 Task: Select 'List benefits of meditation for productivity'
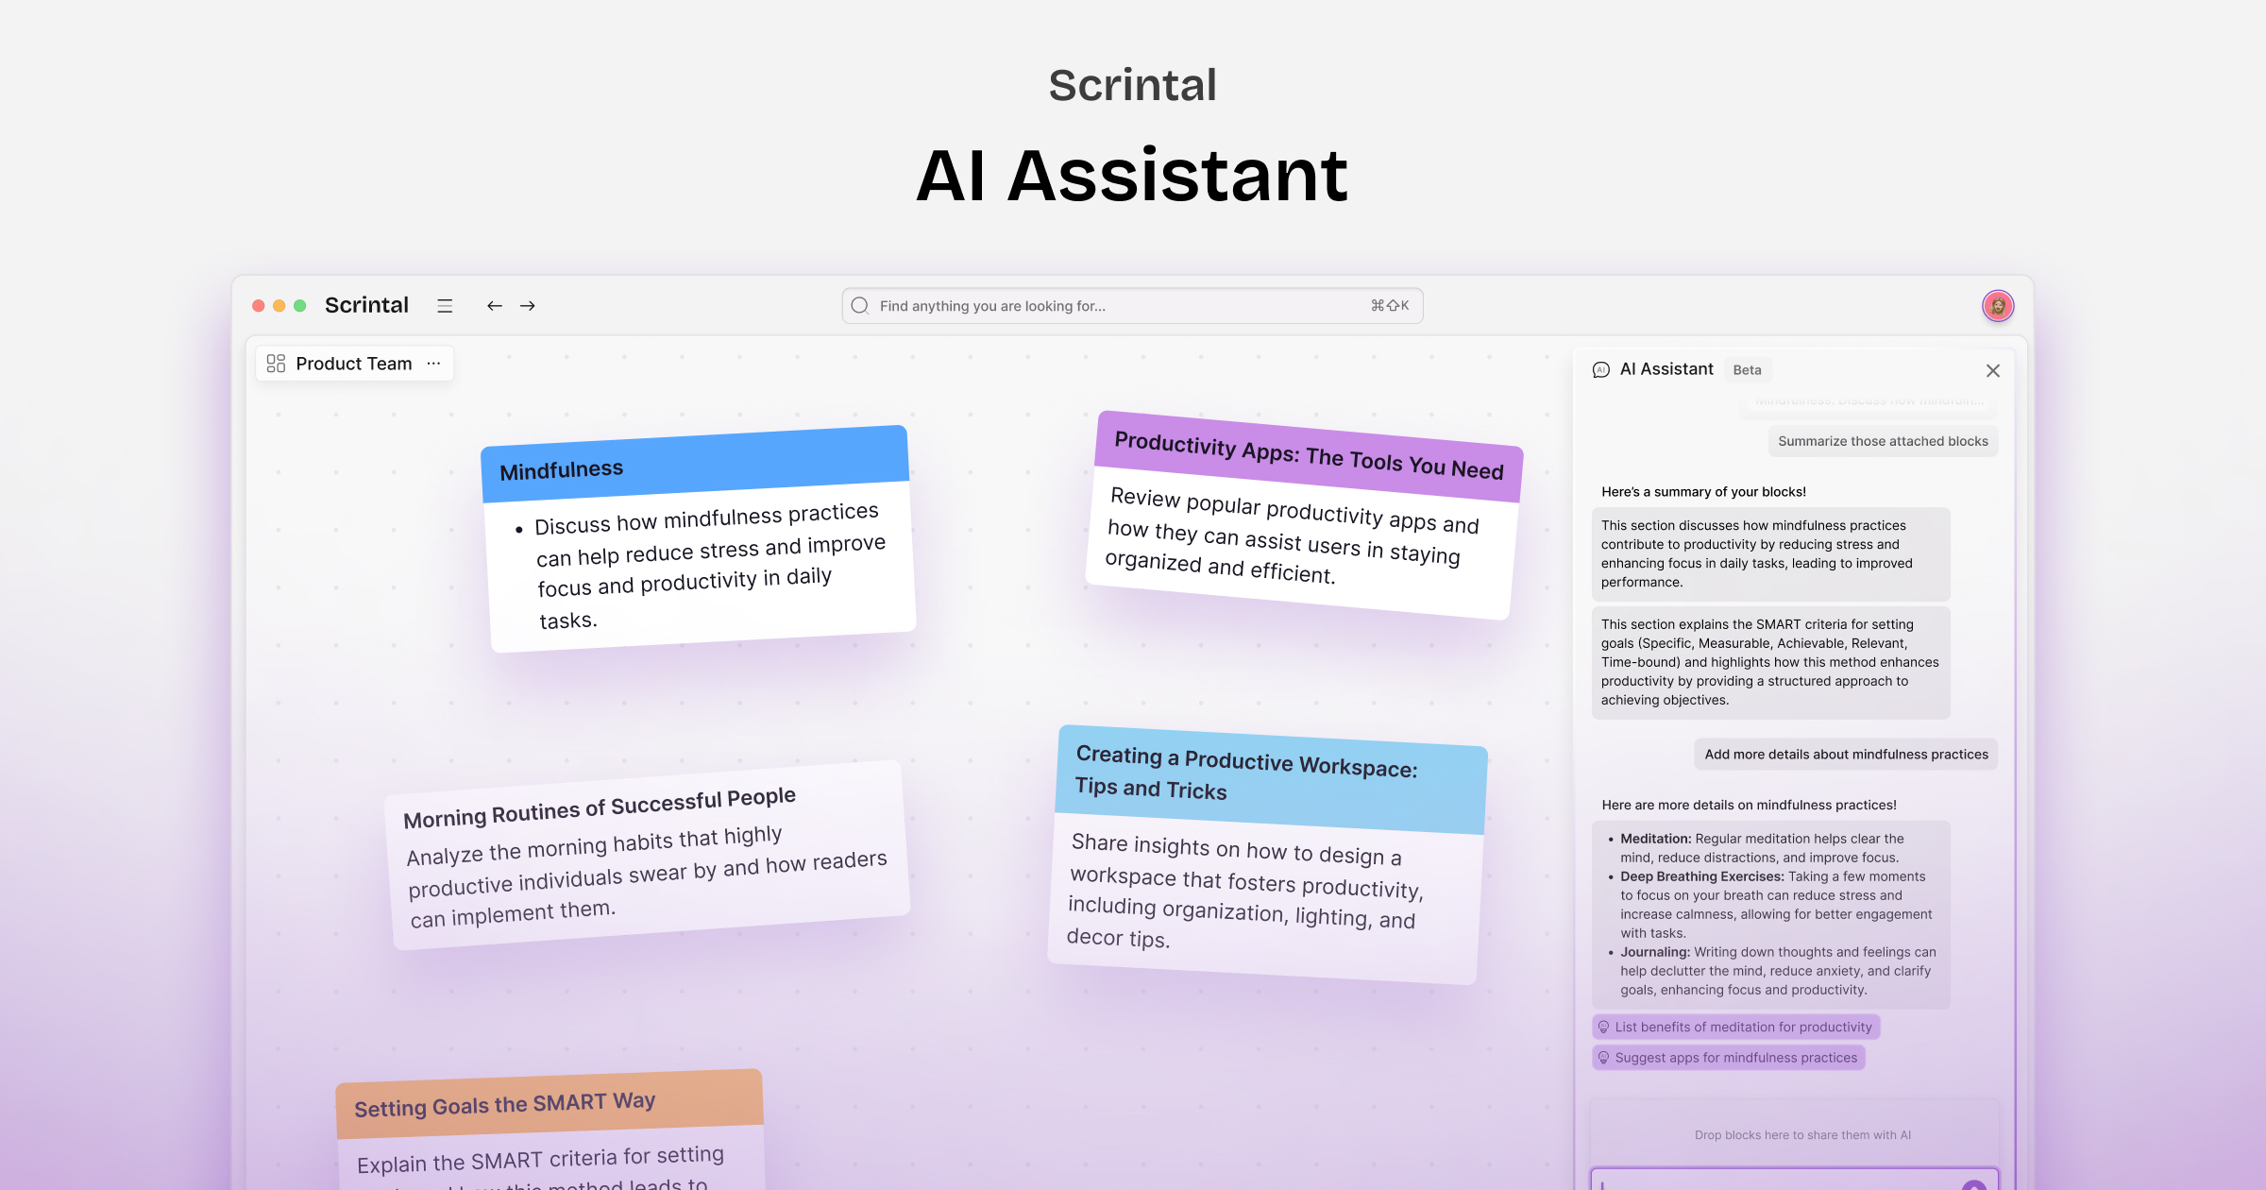point(1736,1027)
